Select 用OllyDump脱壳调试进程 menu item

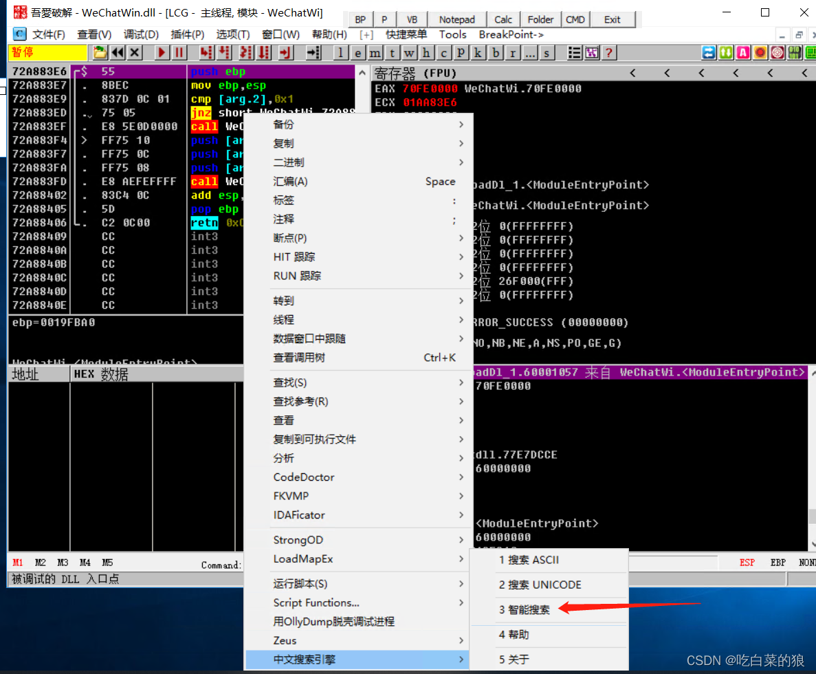coord(358,622)
